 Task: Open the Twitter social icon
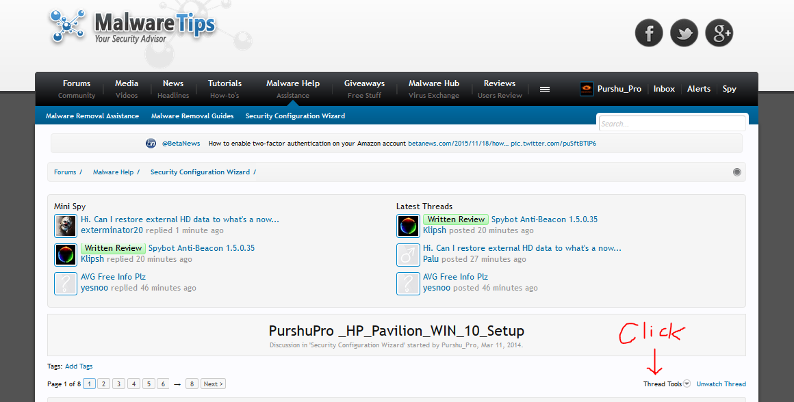point(684,33)
